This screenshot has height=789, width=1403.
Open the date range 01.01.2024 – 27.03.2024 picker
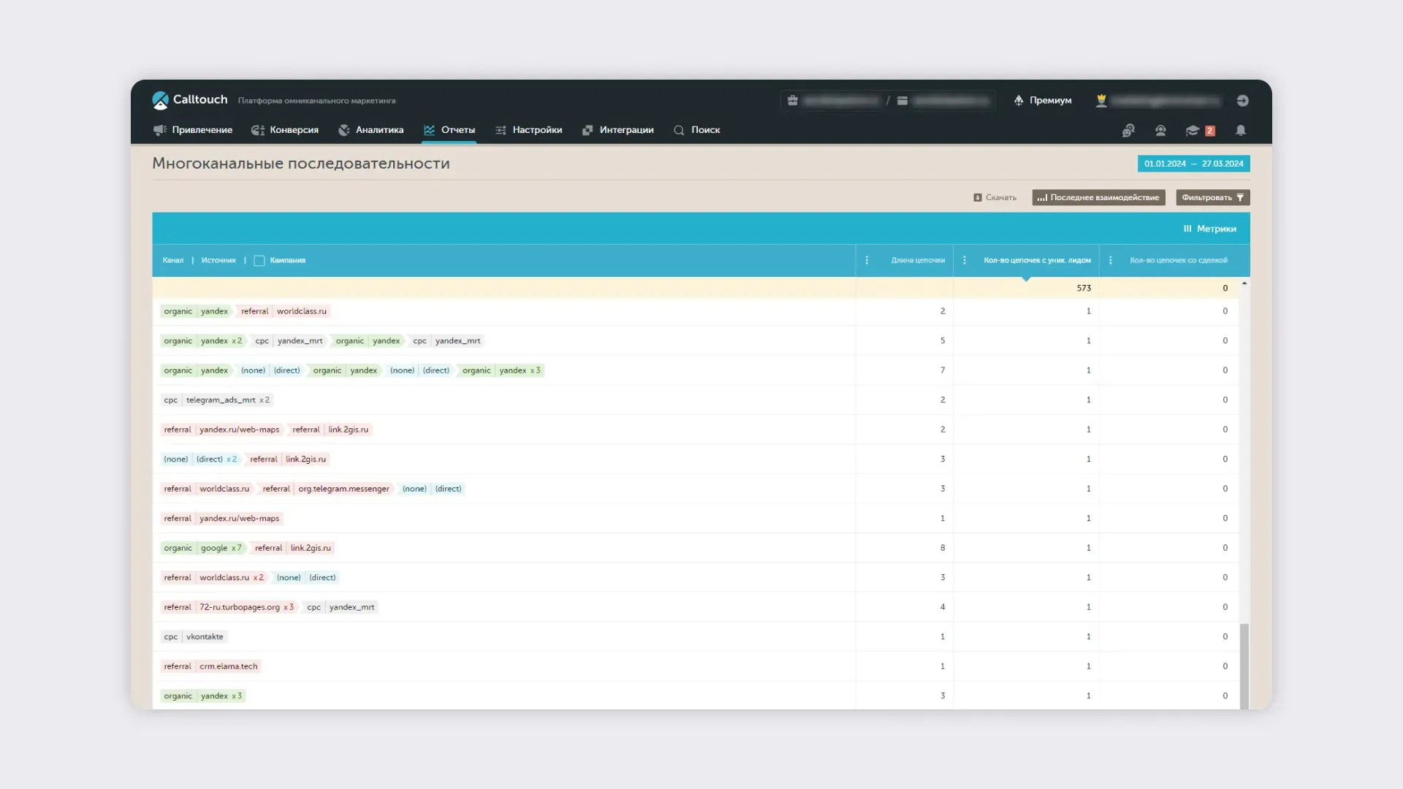(1193, 164)
